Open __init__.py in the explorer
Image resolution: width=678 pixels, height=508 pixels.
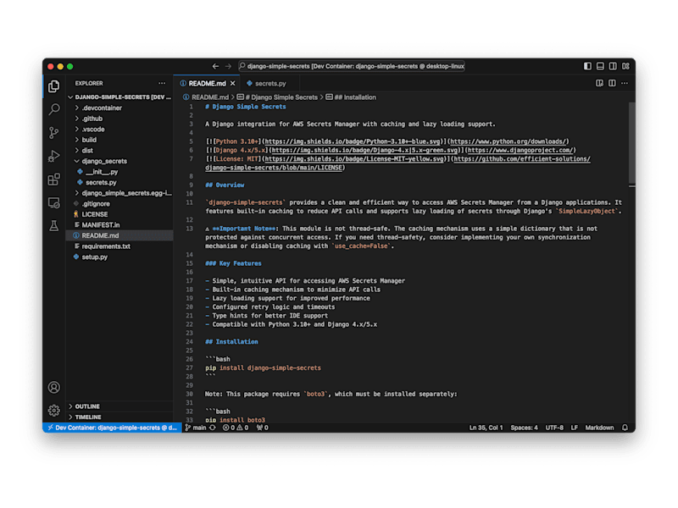119,172
